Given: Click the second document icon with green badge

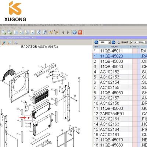Looking at the screenshot, I should 10,32.
